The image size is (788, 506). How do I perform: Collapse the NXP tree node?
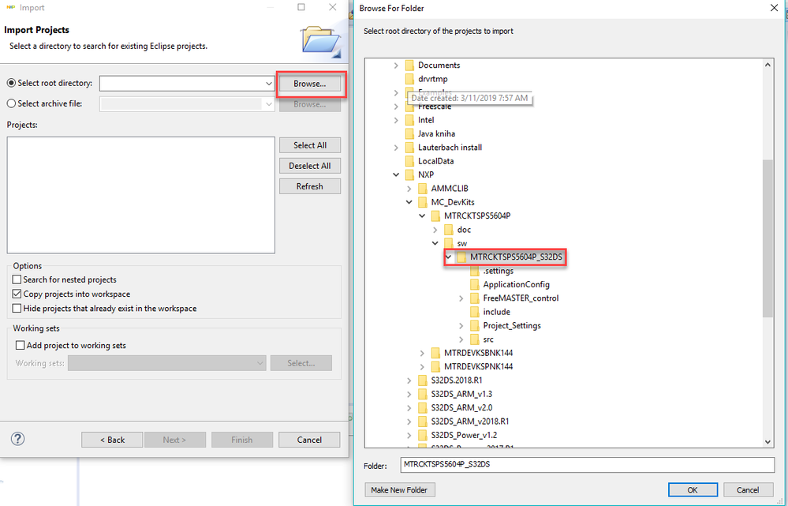(x=396, y=174)
